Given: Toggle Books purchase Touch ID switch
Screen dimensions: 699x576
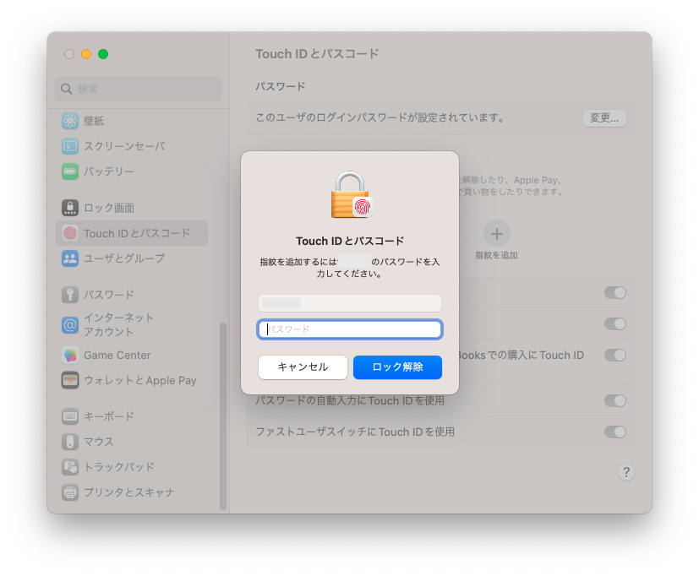Looking at the screenshot, I should click(614, 355).
